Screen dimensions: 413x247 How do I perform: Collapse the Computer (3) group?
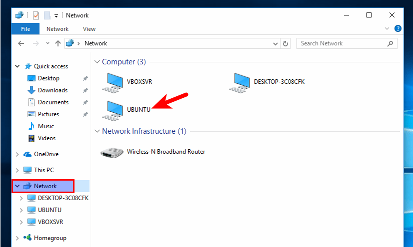click(97, 62)
